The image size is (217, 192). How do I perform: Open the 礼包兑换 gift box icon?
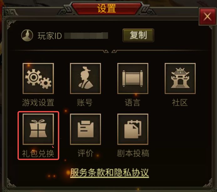coord(38,129)
